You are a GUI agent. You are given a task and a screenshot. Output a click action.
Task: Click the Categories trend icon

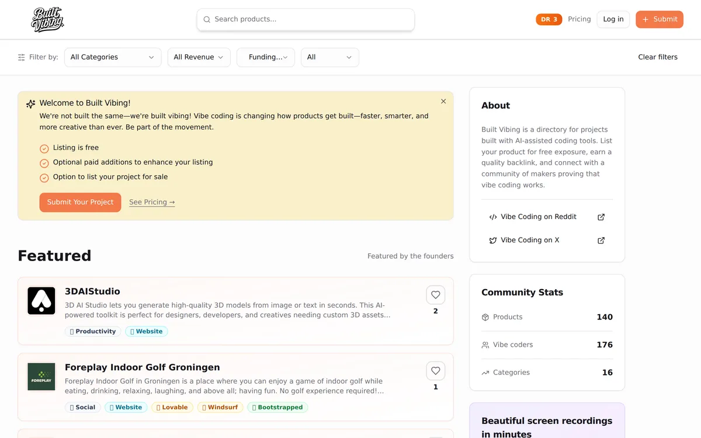click(x=485, y=373)
